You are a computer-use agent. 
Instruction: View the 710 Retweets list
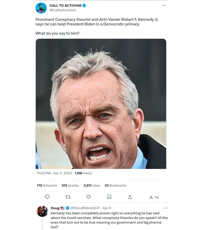point(47,185)
